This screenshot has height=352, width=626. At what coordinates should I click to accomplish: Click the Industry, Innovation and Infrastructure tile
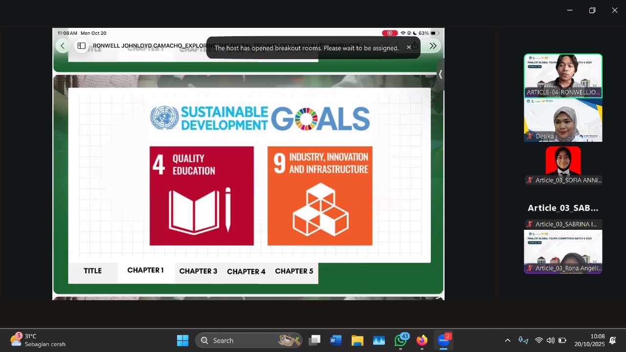(320, 196)
